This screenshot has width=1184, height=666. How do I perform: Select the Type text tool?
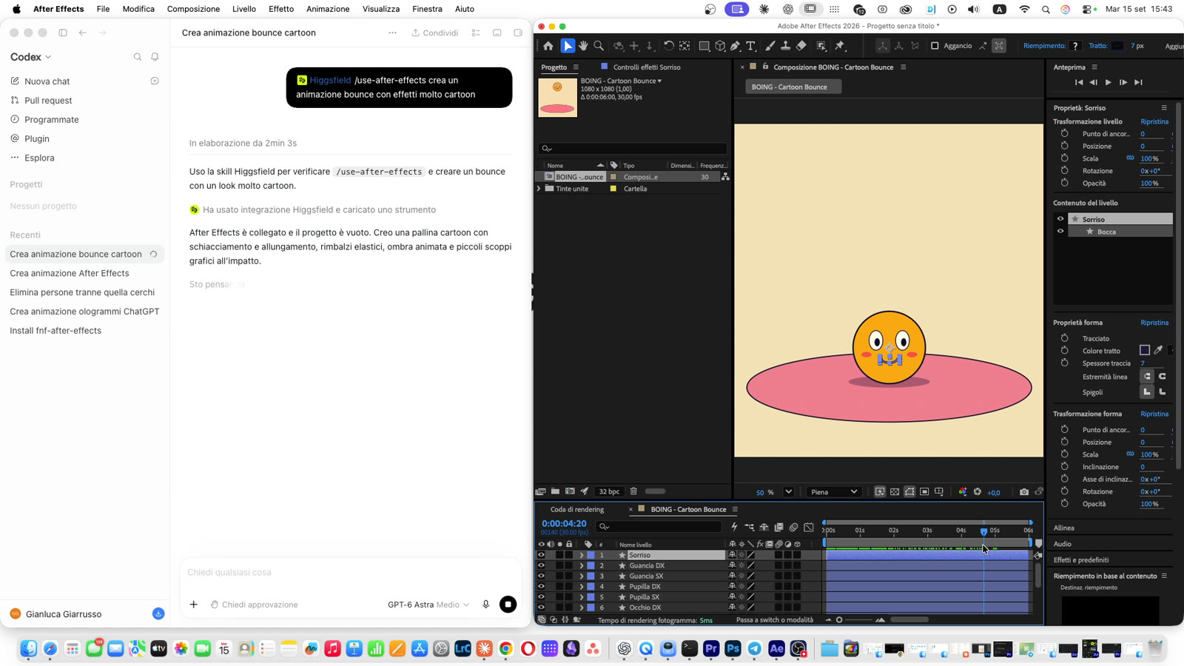(x=750, y=46)
